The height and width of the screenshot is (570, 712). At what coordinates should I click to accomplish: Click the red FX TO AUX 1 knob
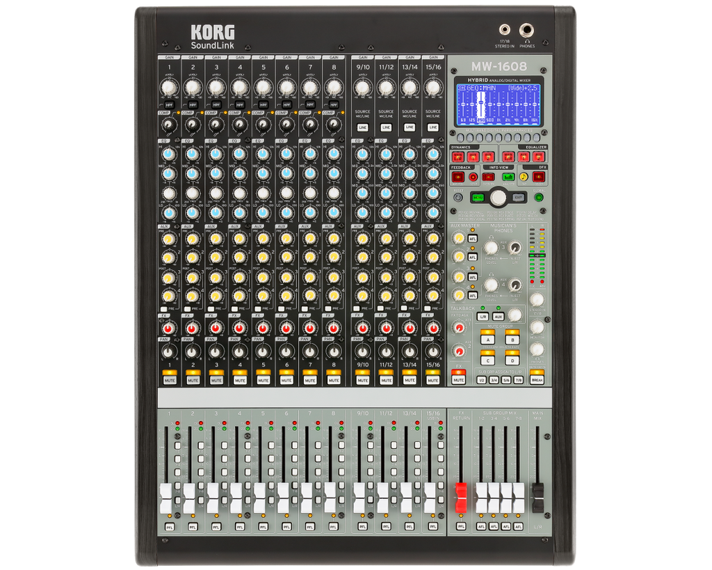click(459, 328)
